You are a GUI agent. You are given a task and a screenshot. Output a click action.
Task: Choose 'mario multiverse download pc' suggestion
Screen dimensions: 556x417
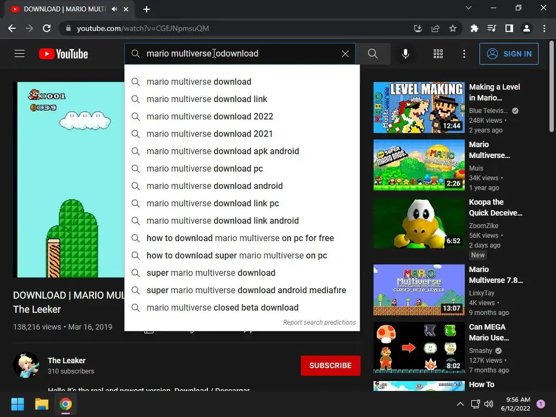242,168
